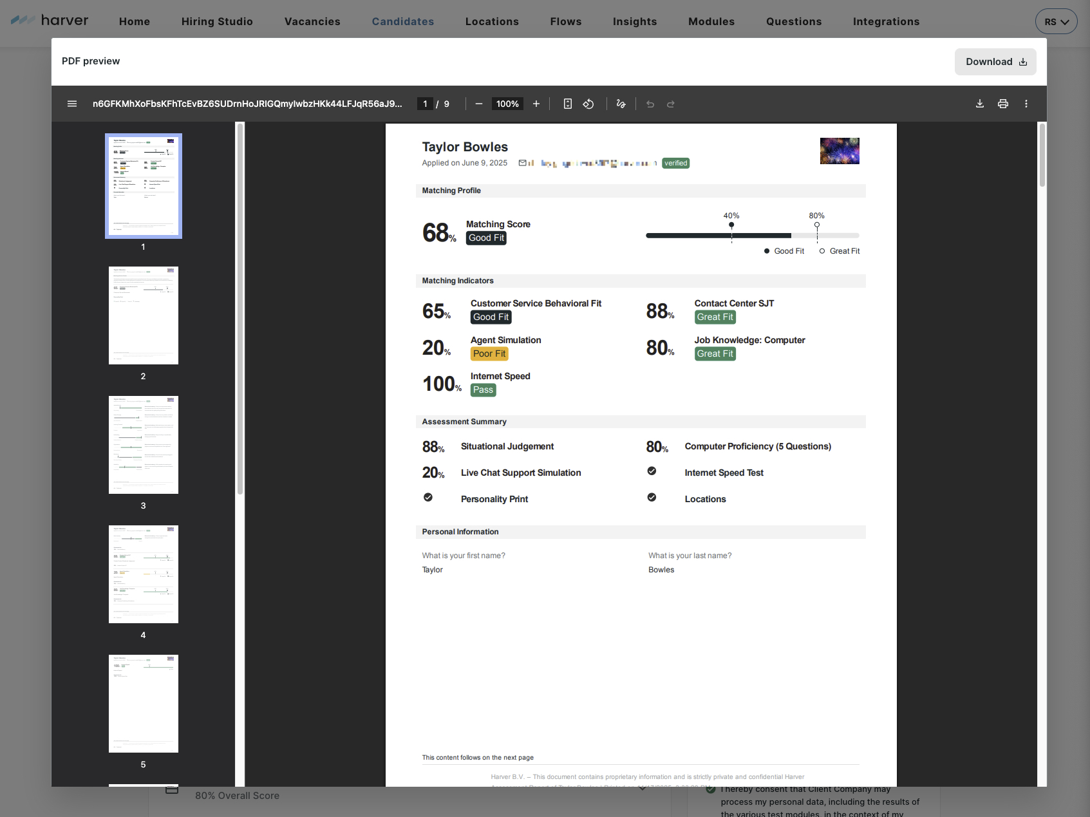Image resolution: width=1090 pixels, height=817 pixels.
Task: Click the zoom percentage field showing 100%
Action: [507, 104]
